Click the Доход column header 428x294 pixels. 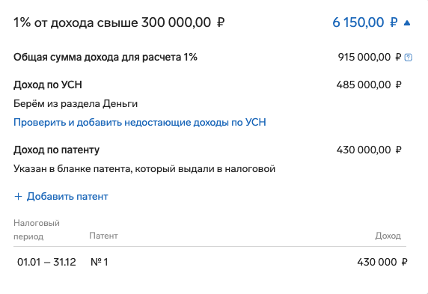coord(388,236)
